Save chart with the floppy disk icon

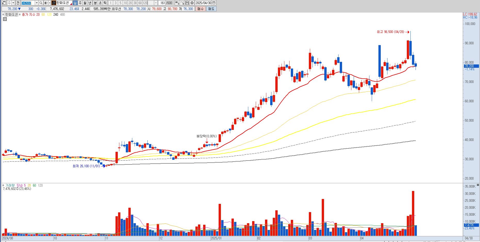187,3
